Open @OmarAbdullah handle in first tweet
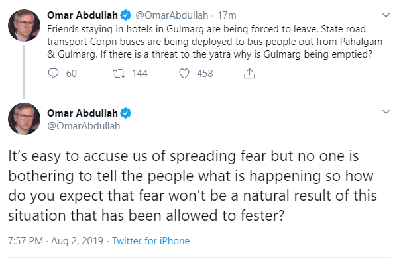The width and height of the screenshot is (399, 259). [x=172, y=15]
